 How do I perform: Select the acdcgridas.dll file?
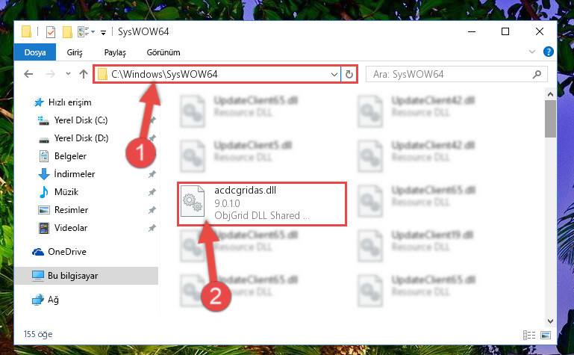(x=262, y=204)
